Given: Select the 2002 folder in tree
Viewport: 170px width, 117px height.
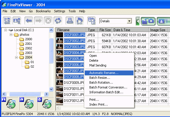Looking at the screenshot, I should pyautogui.click(x=26, y=48).
